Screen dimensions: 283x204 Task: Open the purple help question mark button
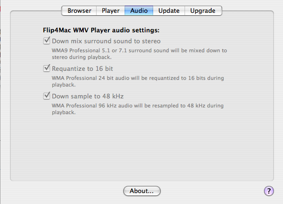(269, 191)
